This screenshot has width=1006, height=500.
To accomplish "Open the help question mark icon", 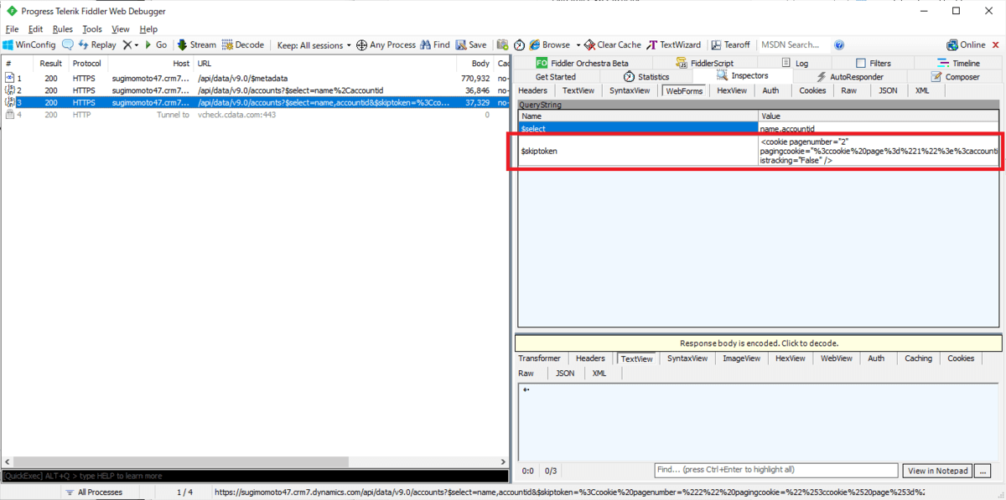I will (839, 45).
